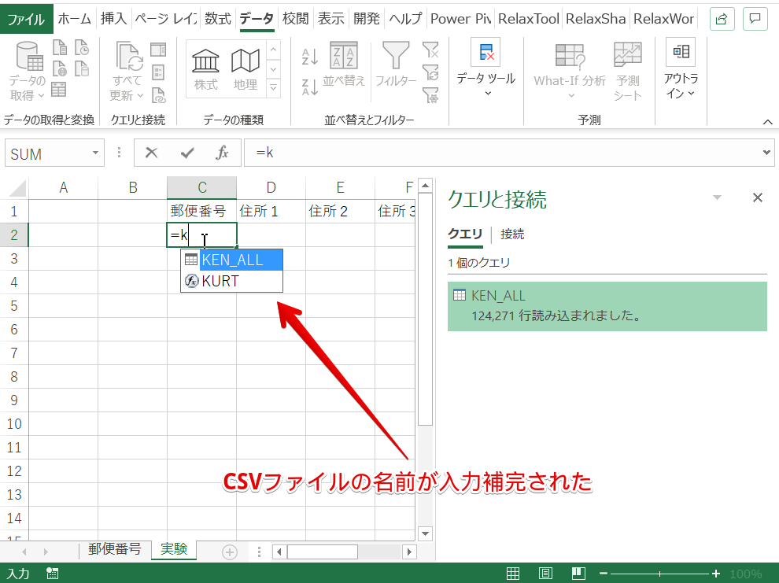Confirm formula with the checkmark button
Image resolution: width=779 pixels, height=583 pixels.
point(187,153)
